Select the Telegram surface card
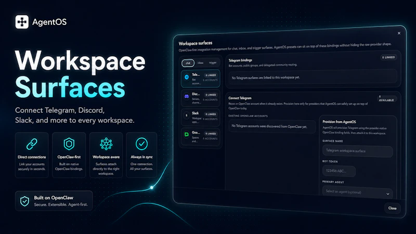 pyautogui.click(x=201, y=79)
